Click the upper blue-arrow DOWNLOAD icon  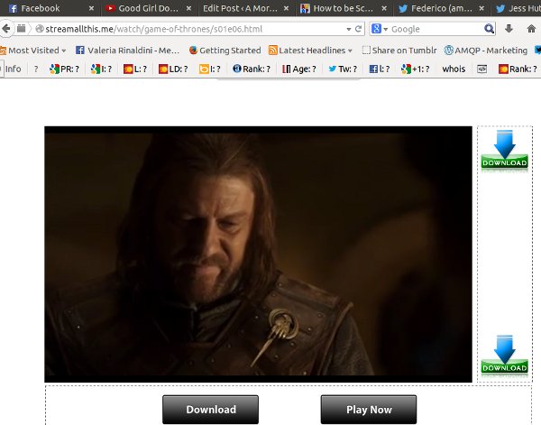coord(504,150)
